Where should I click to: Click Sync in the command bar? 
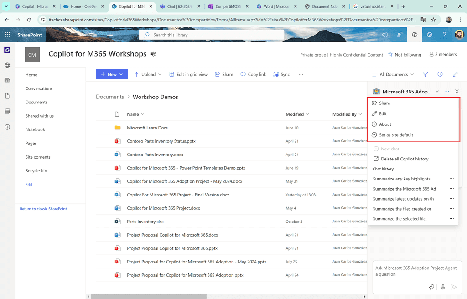tap(281, 74)
